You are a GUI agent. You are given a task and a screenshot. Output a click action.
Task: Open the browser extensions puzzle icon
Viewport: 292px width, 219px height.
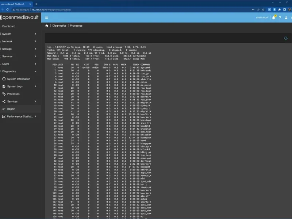click(279, 10)
